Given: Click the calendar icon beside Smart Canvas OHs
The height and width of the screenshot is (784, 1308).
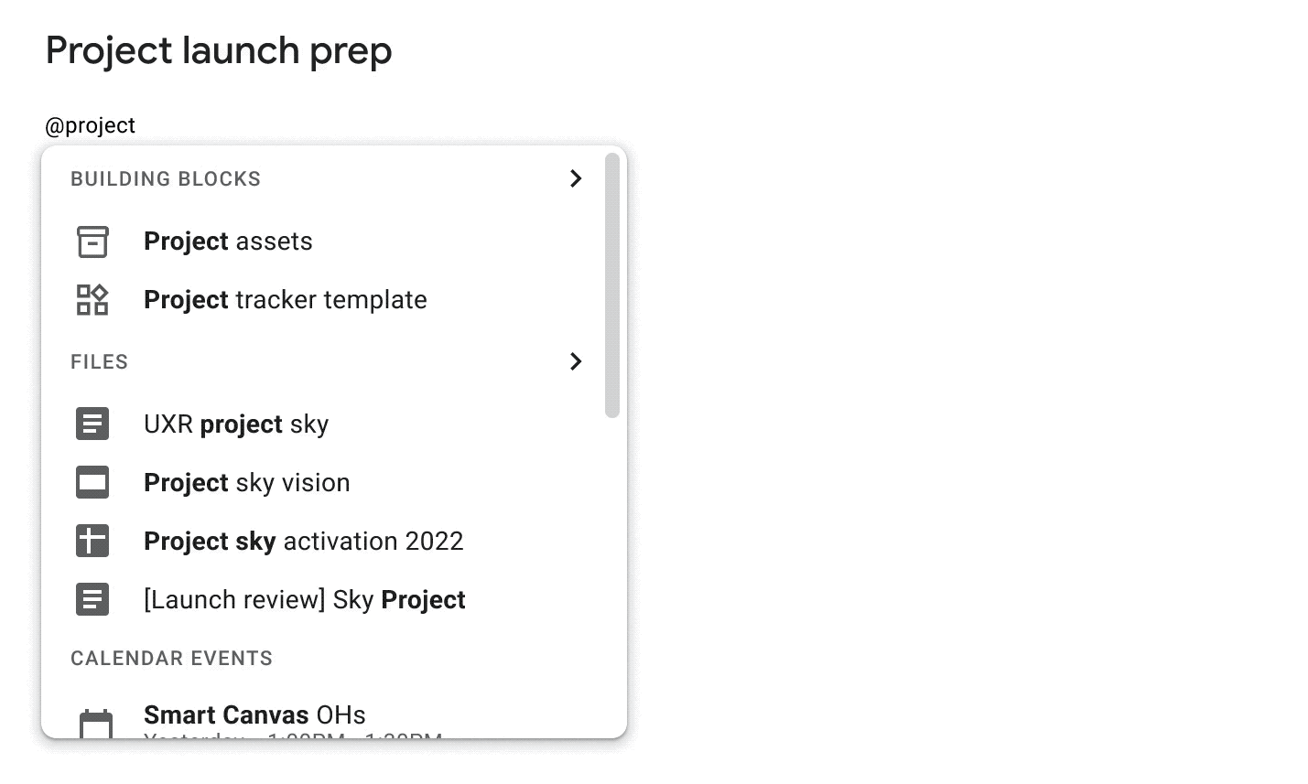Looking at the screenshot, I should point(96,724).
